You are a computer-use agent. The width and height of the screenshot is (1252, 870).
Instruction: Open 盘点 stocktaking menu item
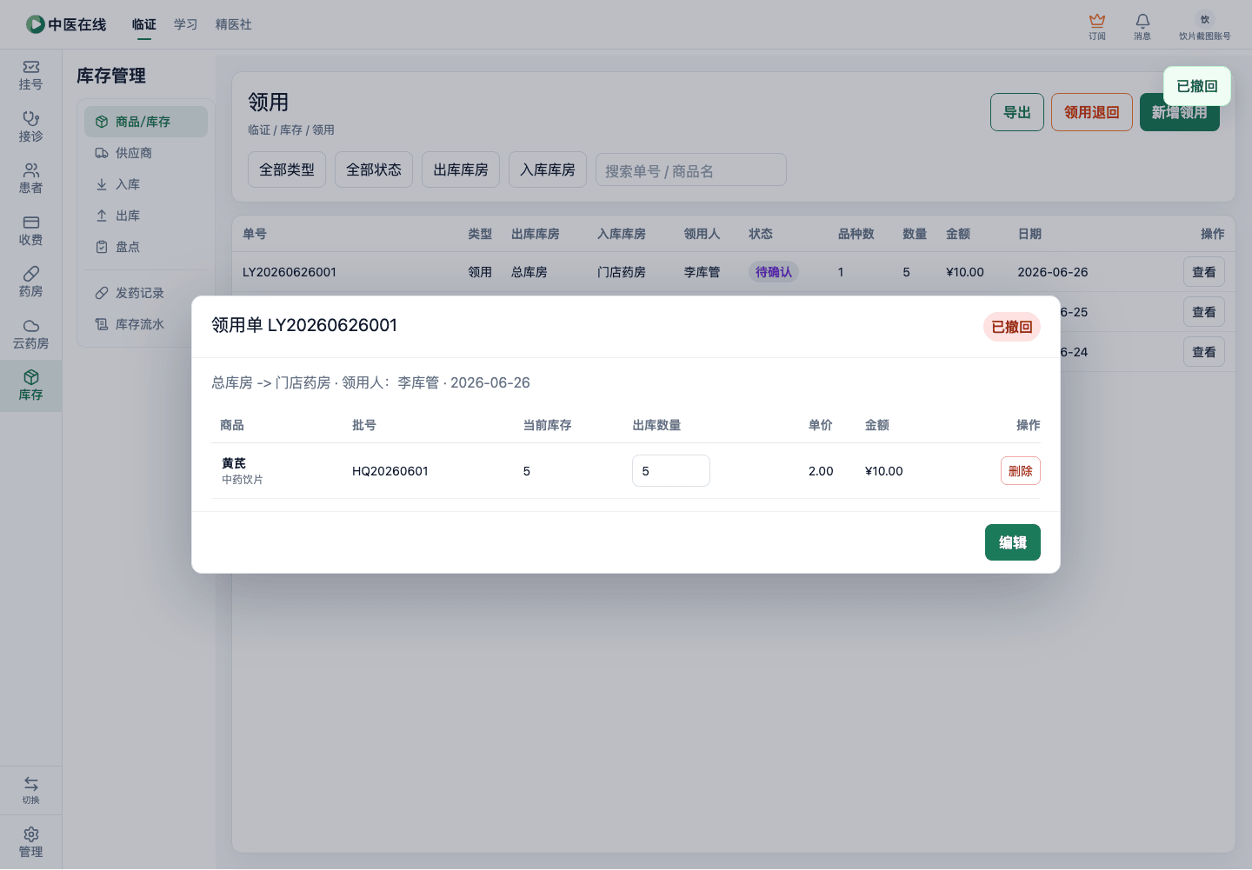(x=146, y=247)
